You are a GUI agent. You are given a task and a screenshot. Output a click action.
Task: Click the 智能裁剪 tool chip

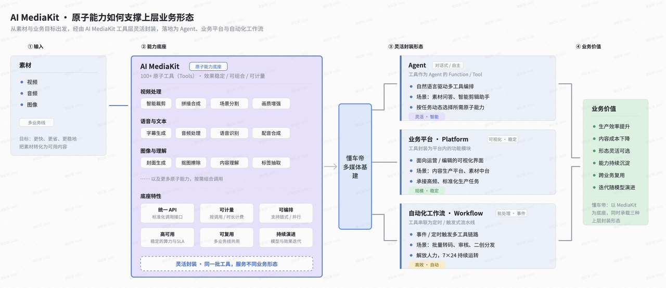pyautogui.click(x=156, y=103)
